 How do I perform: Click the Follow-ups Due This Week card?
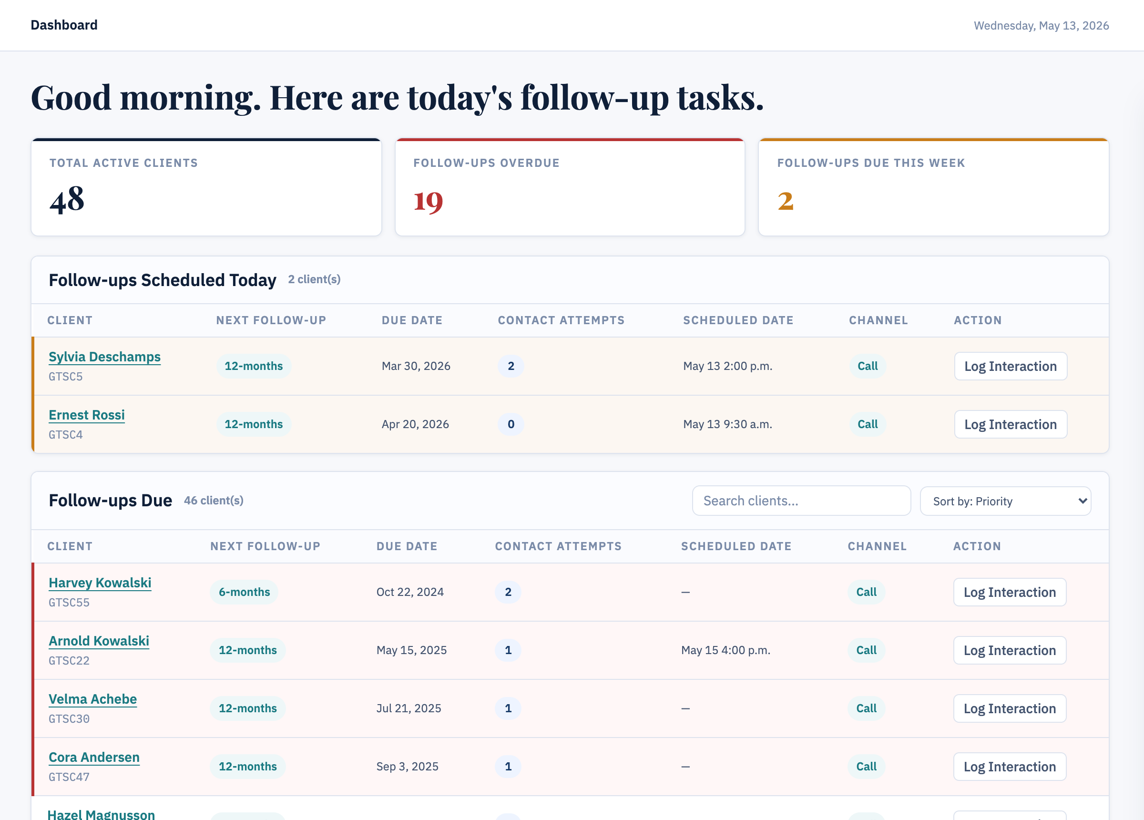click(934, 187)
